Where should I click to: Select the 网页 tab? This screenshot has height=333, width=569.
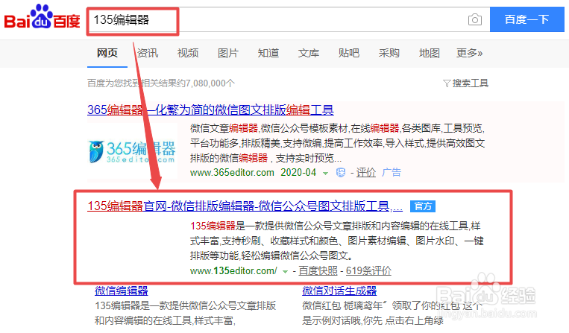click(107, 54)
